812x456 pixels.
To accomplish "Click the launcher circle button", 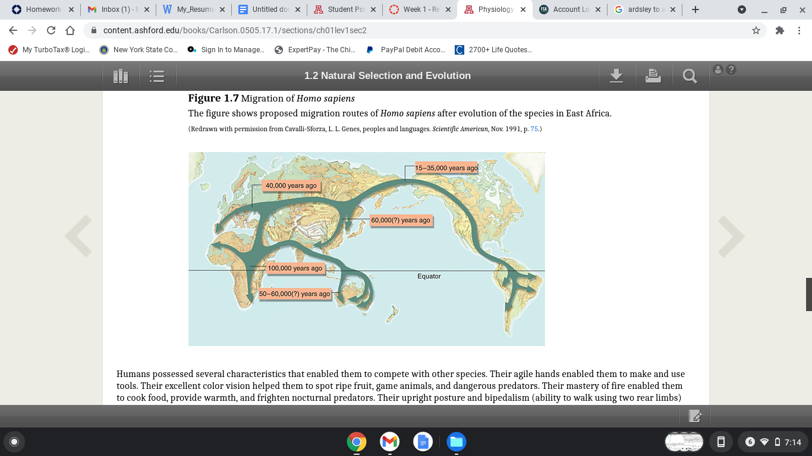I will [14, 442].
